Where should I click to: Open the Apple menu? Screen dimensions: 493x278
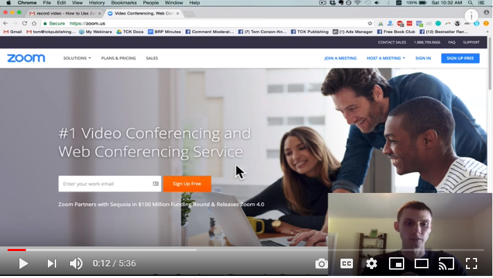pyautogui.click(x=8, y=3)
